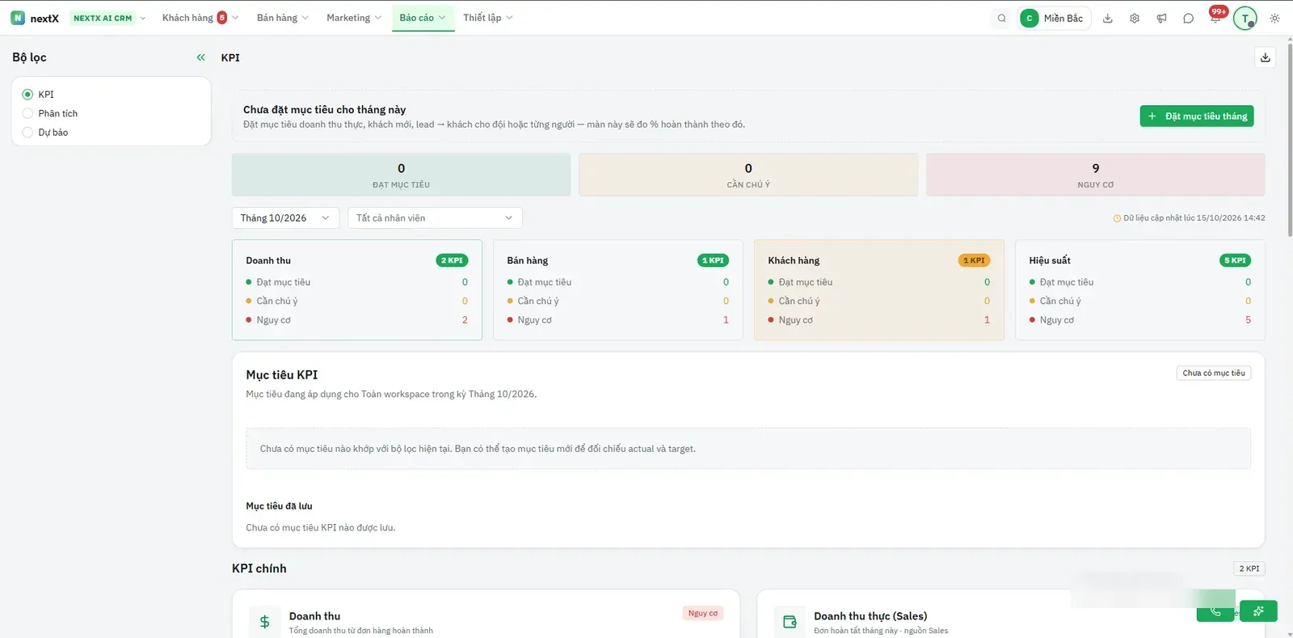Collapse the Bộ lọc filter panel
The height and width of the screenshot is (638, 1293).
pyautogui.click(x=200, y=57)
